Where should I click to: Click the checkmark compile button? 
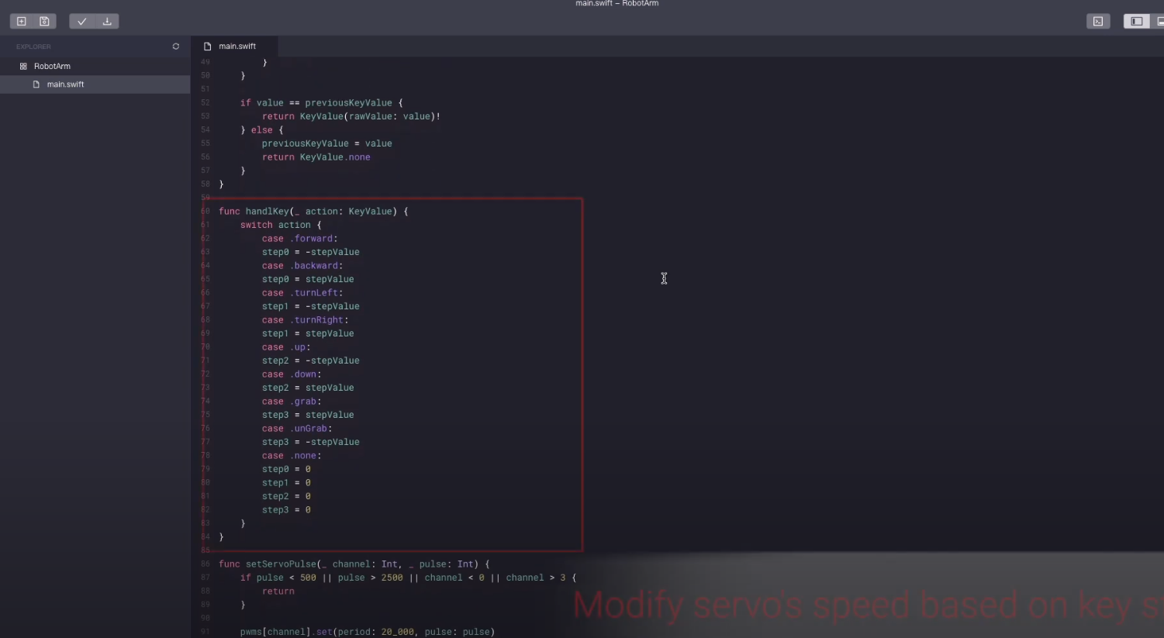tap(81, 22)
